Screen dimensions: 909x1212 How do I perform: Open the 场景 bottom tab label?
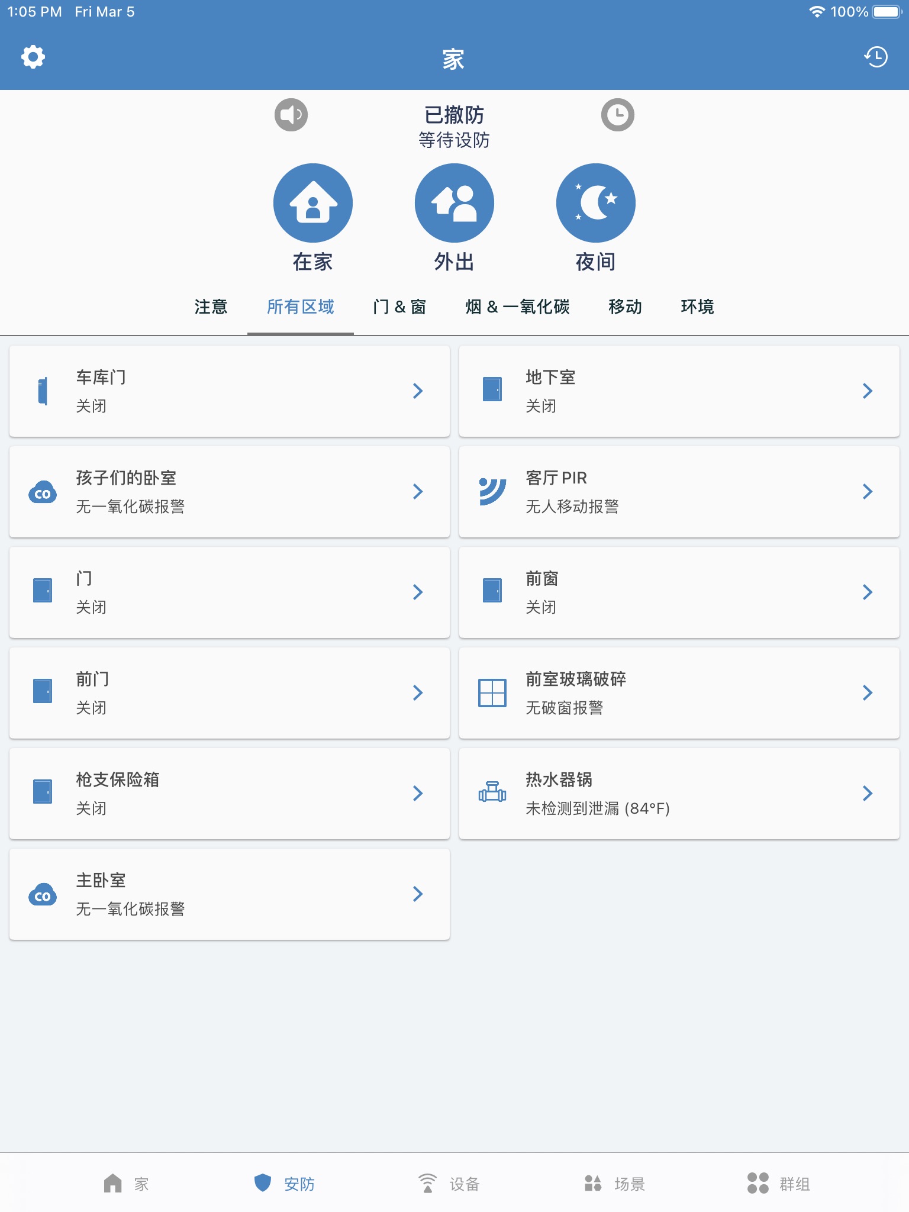pos(630,1184)
